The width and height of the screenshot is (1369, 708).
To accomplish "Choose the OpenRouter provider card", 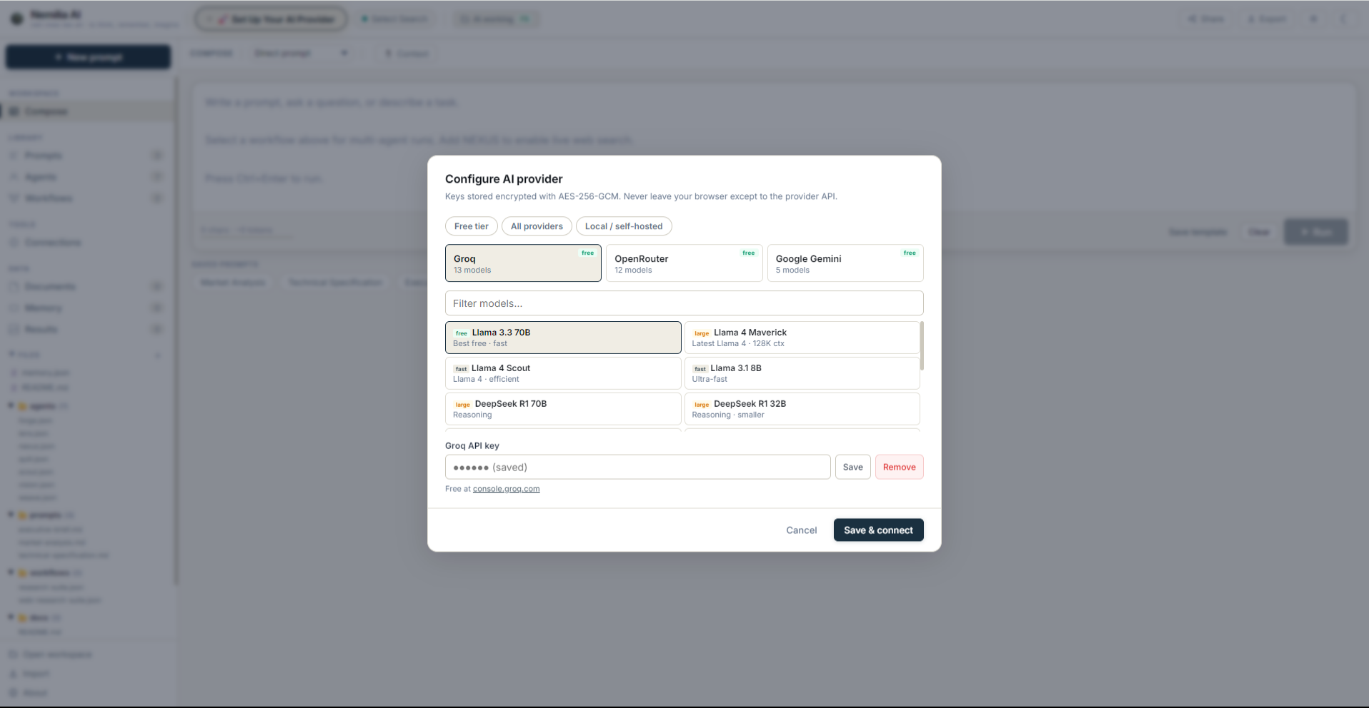I will (x=684, y=263).
